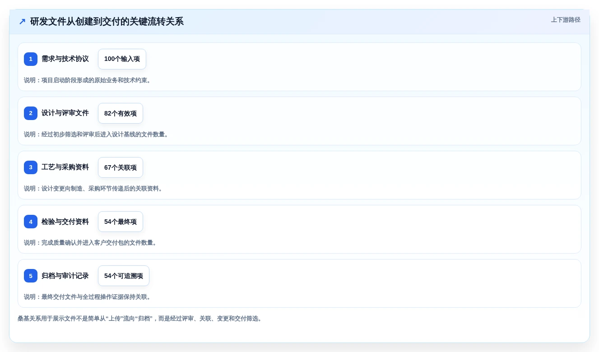Image resolution: width=599 pixels, height=352 pixels.
Task: Click the 工艺与采购资料 stage name
Action: point(65,167)
